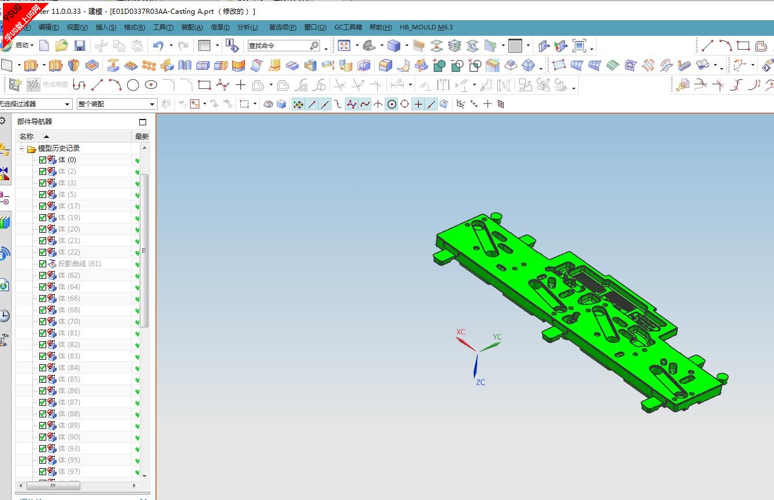Open the 启动 start dropdown

coord(24,46)
